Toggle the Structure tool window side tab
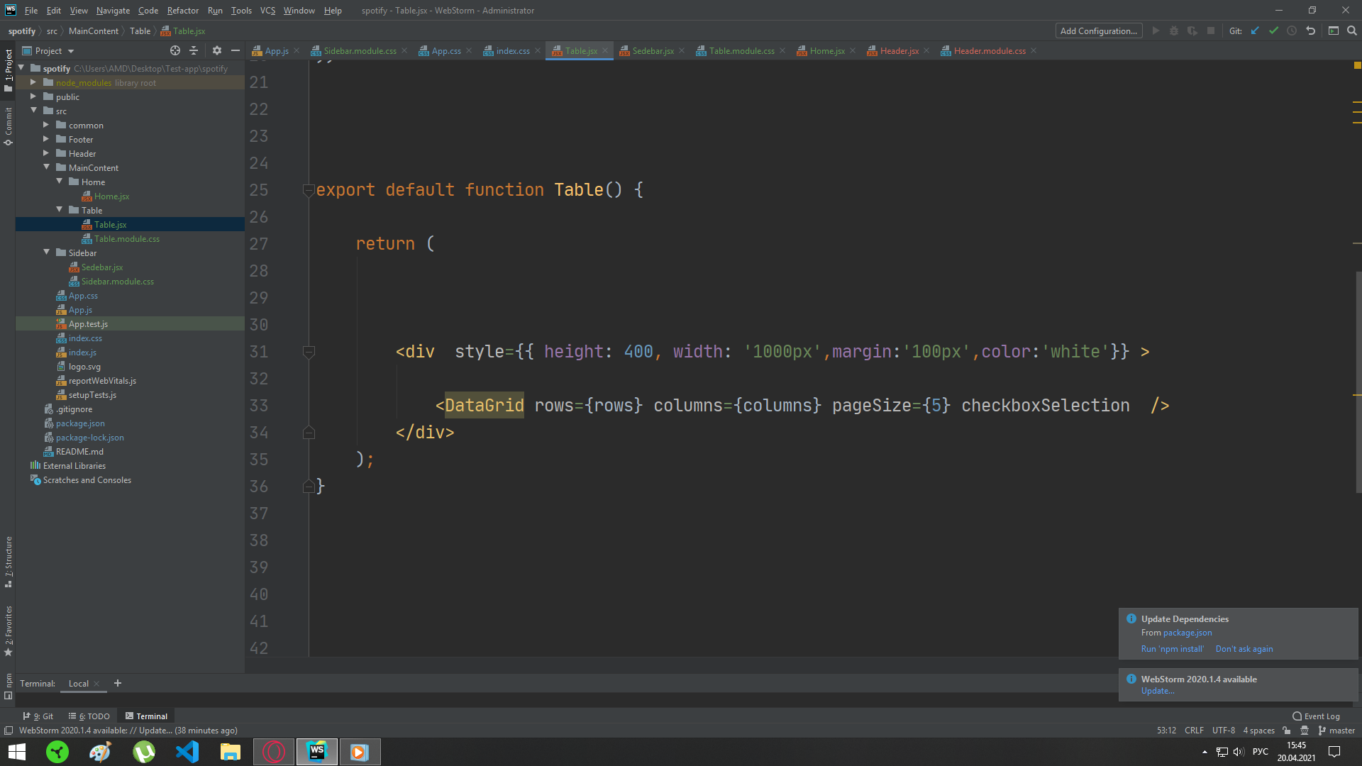 (8, 562)
